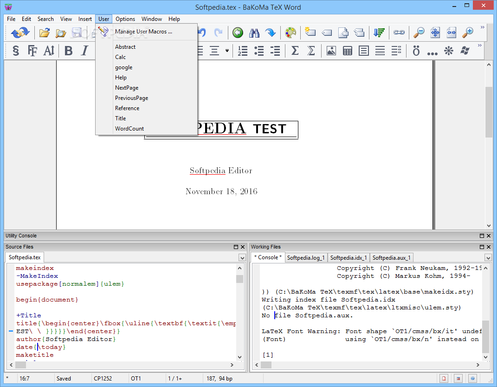Close the Source Files panel
This screenshot has width=497, height=387.
(243, 247)
